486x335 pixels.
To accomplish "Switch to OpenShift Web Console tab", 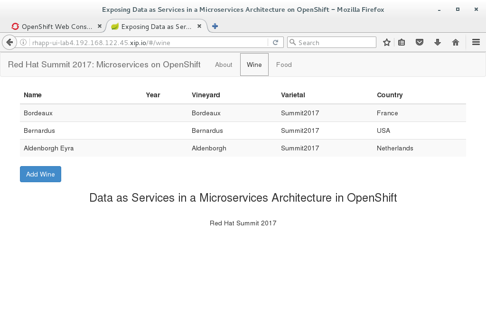I will [x=52, y=27].
